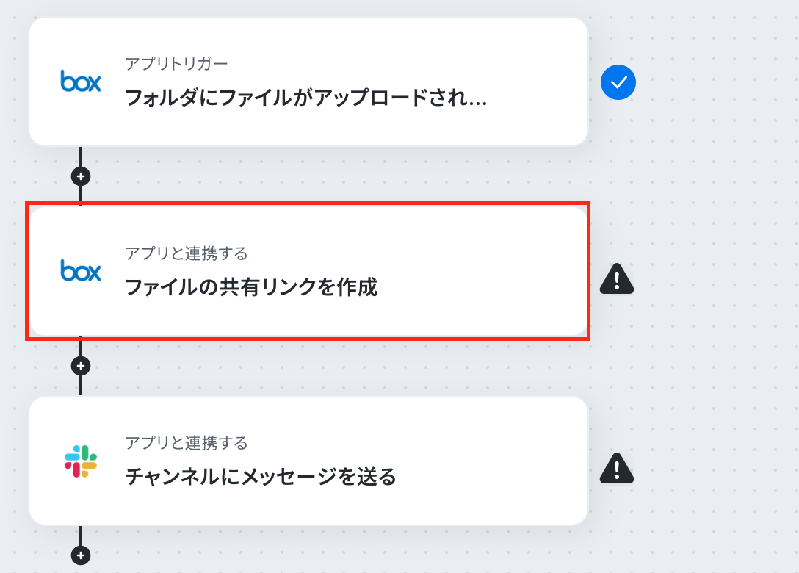Click the アプリと連携する label in the Box action card
This screenshot has height=573, width=799.
[187, 253]
